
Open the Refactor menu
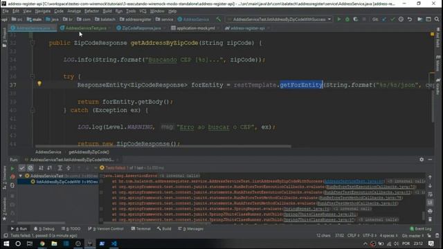pyautogui.click(x=91, y=11)
